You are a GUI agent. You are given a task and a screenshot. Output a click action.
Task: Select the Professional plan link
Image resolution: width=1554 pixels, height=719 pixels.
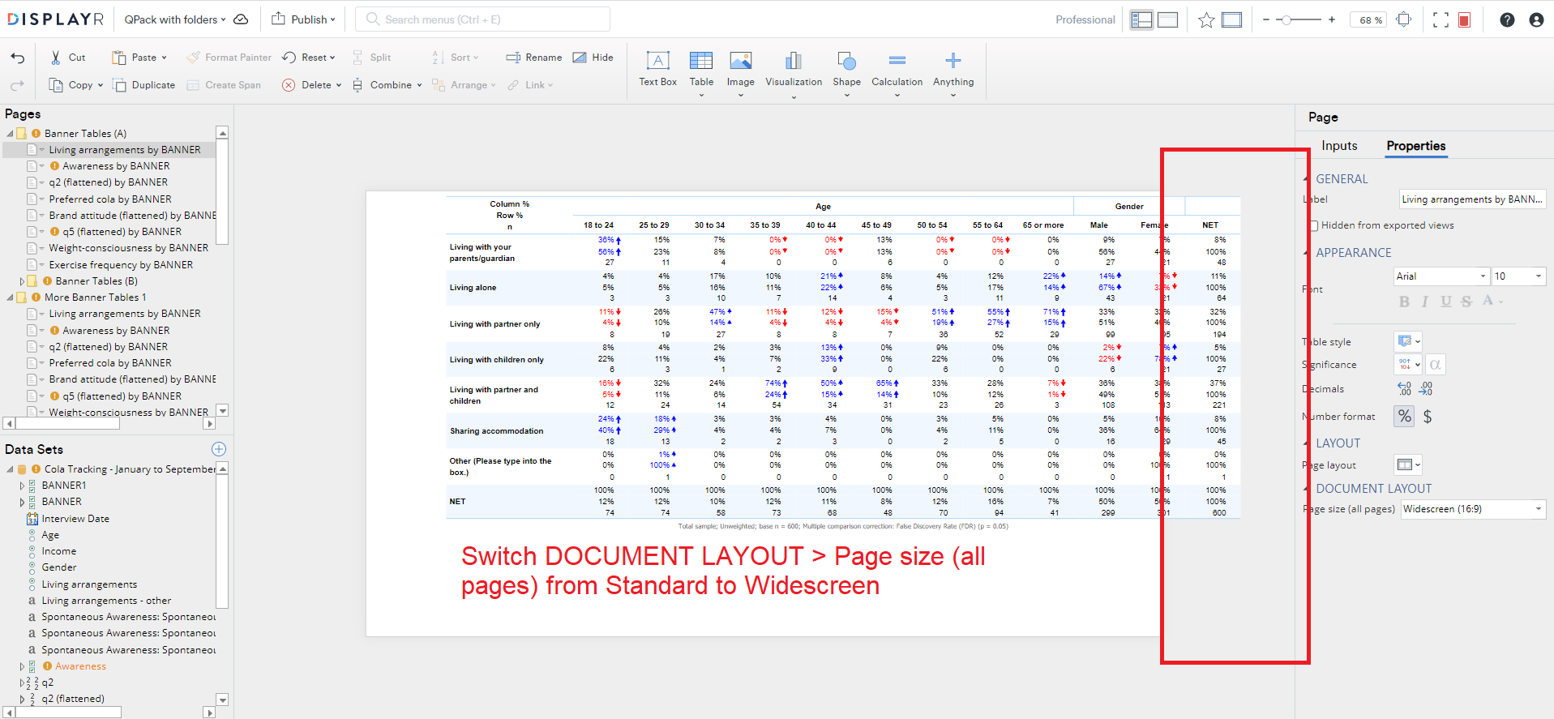click(1085, 19)
